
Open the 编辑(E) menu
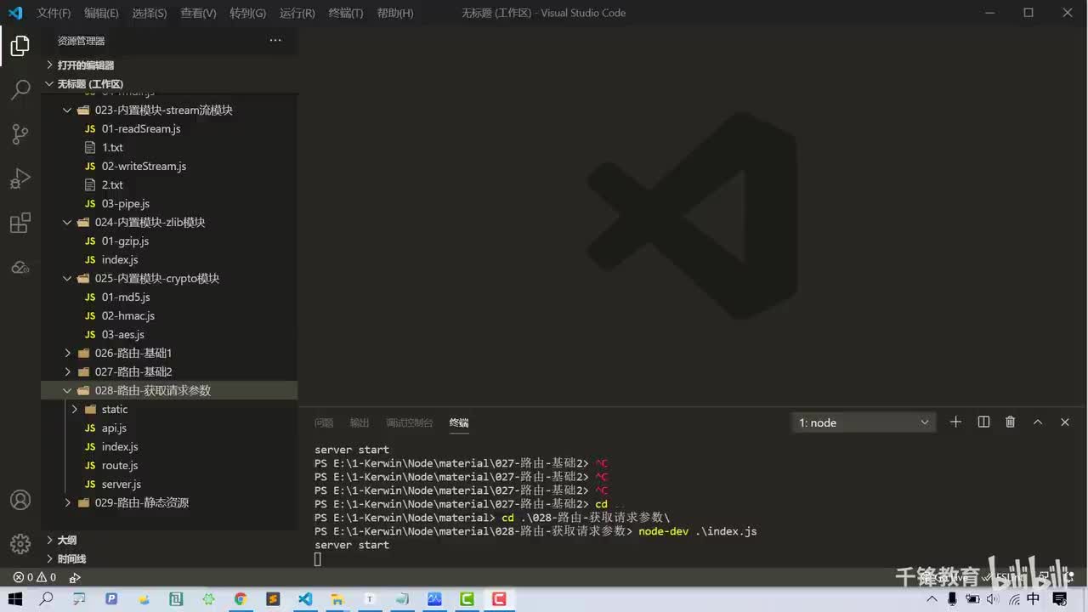101,13
